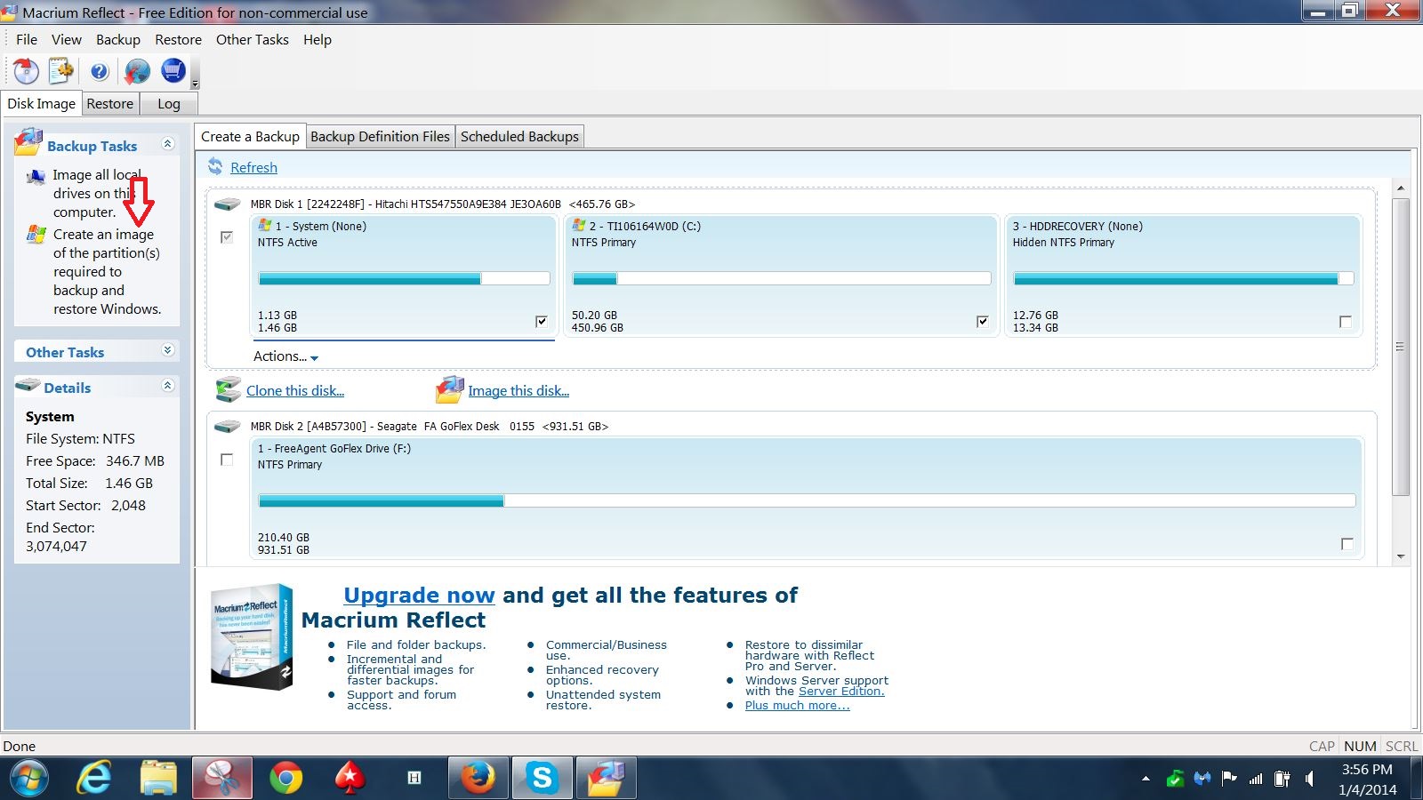Click the Server Edition link

(841, 692)
